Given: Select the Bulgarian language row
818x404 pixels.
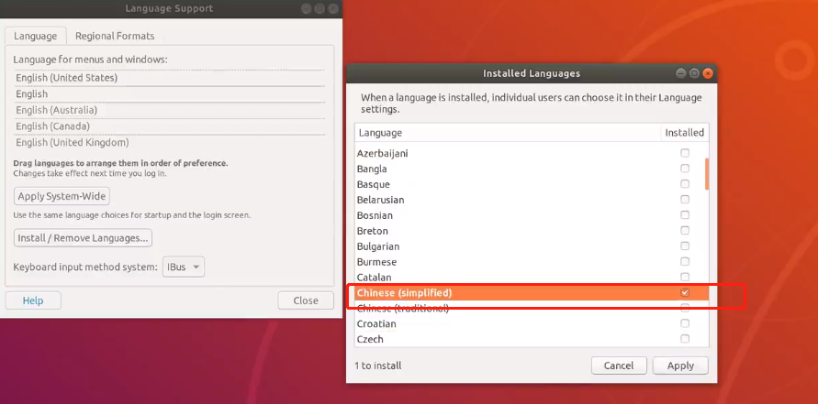Looking at the screenshot, I should [x=532, y=246].
